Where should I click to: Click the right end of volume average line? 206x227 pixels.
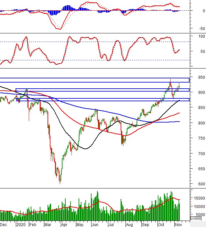179,200
